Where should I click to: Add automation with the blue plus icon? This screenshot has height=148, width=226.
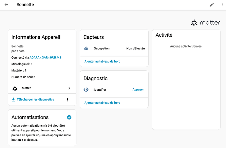(x=69, y=117)
